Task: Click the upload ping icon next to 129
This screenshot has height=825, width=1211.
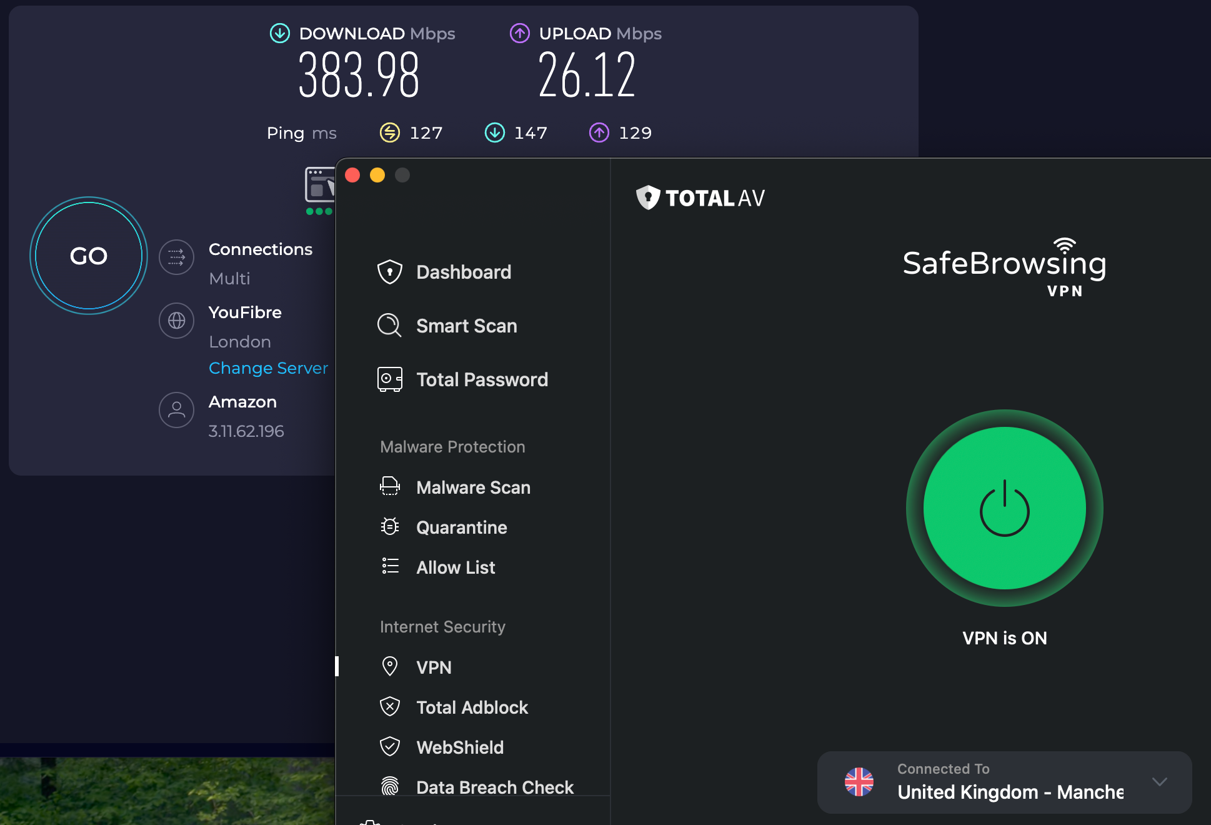Action: click(599, 132)
